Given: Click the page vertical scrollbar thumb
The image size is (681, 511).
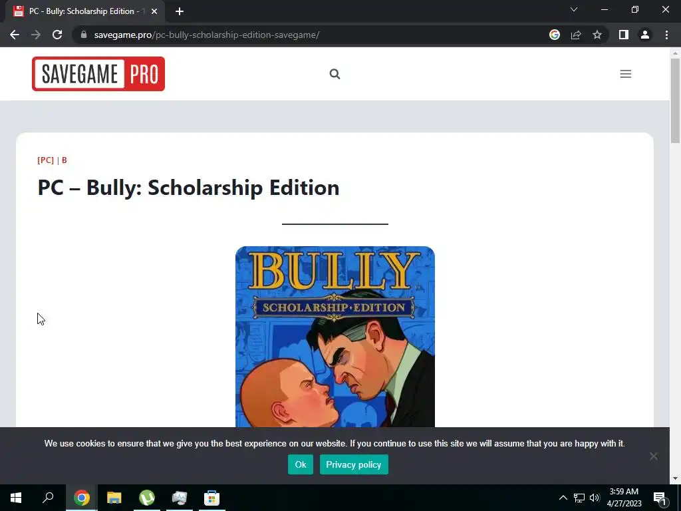Looking at the screenshot, I should click(675, 100).
